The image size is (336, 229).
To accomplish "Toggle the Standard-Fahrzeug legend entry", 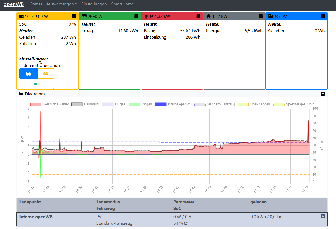I will pos(215,104).
